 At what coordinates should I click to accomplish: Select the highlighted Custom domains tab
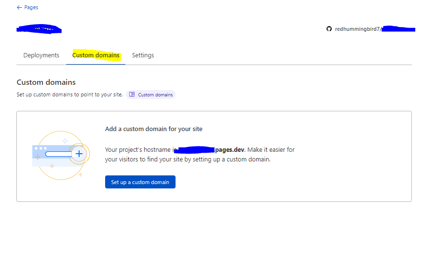pos(95,55)
